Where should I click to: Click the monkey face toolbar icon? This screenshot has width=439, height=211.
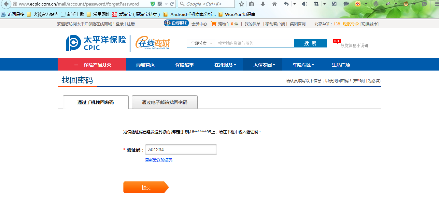[x=406, y=4]
